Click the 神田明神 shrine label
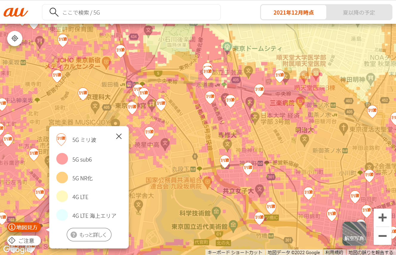The height and width of the screenshot is (255, 396). click(x=352, y=79)
